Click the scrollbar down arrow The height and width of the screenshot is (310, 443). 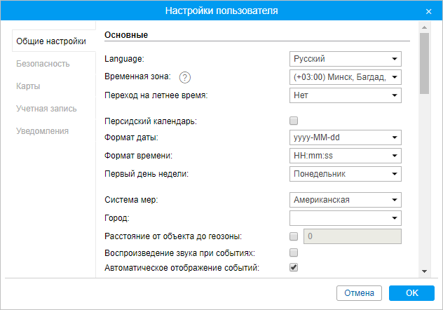pyautogui.click(x=424, y=271)
